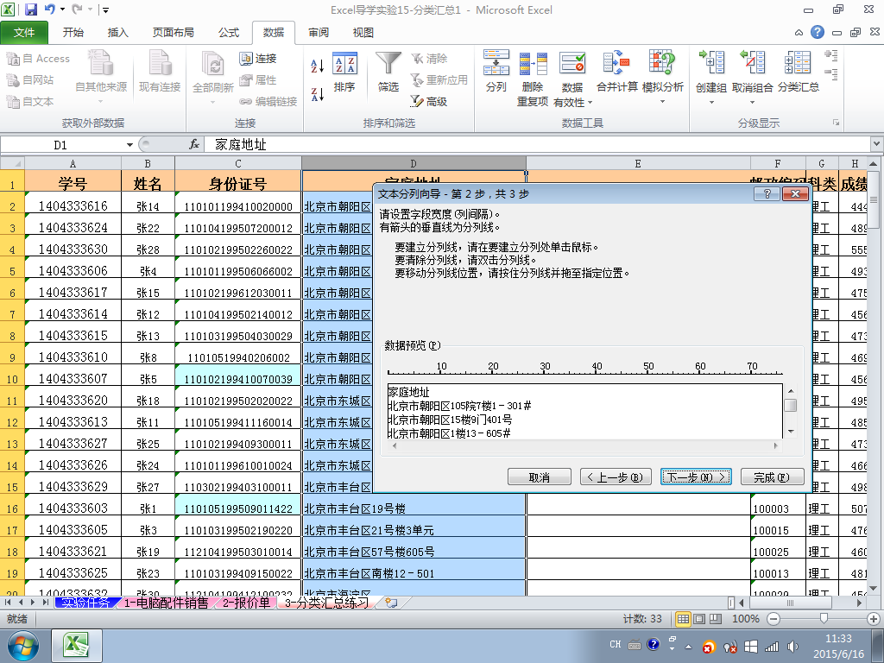Click the 删除重复项 remove duplicates icon
The width and height of the screenshot is (884, 663).
click(533, 78)
